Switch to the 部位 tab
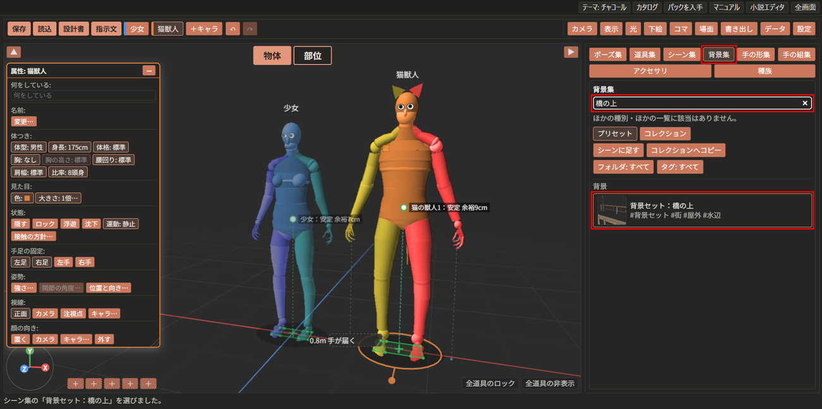 pos(312,56)
